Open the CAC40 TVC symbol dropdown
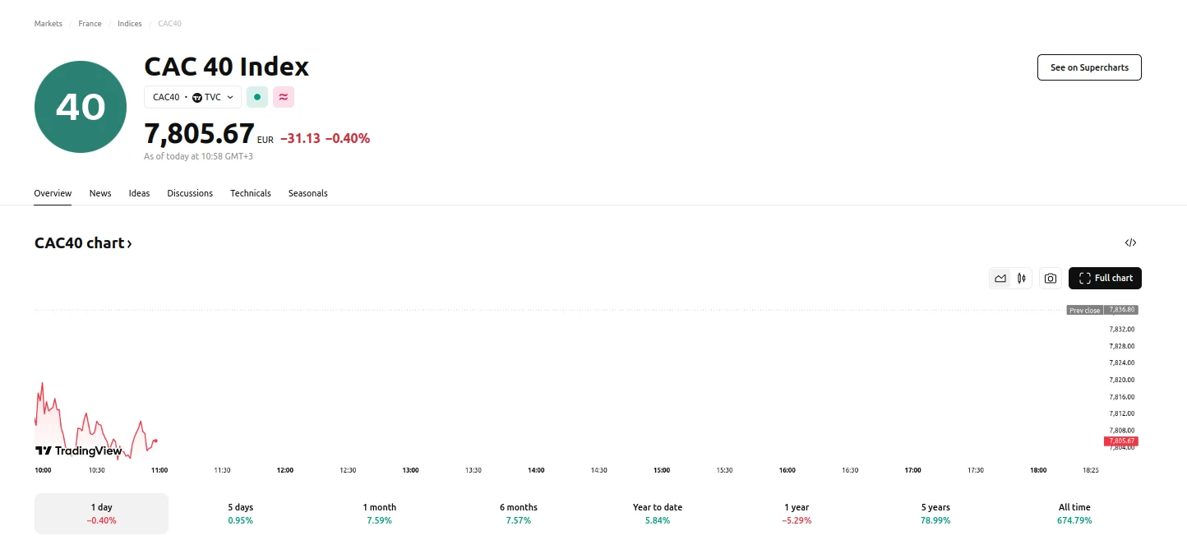 click(192, 97)
